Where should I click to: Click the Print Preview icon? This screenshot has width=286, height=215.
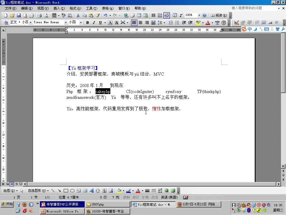pos(46,15)
